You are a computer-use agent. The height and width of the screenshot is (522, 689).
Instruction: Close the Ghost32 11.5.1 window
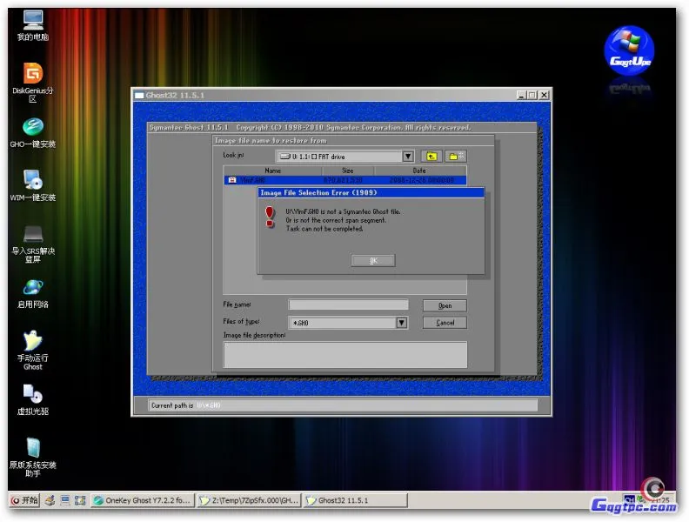[544, 95]
